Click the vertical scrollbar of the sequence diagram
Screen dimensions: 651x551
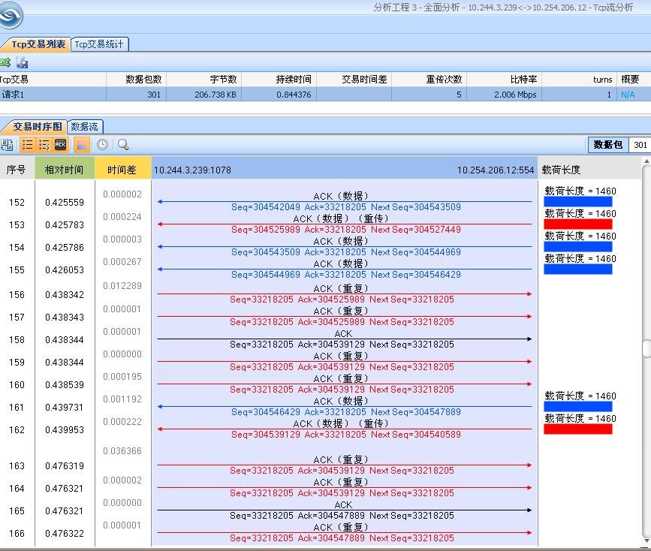click(646, 348)
